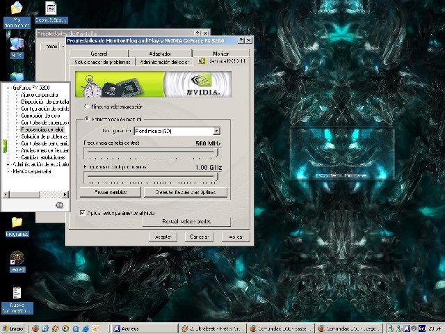The width and height of the screenshot is (445, 334).
Task: Open the Rendimiento (3D) configuration dropdown
Action: point(217,131)
